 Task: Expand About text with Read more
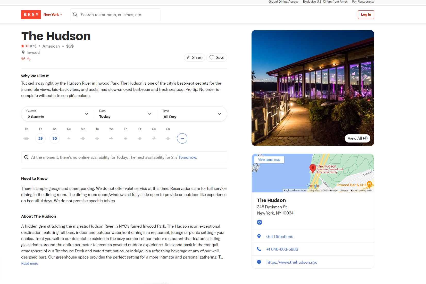click(x=30, y=263)
